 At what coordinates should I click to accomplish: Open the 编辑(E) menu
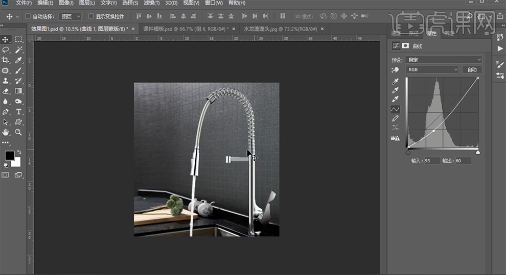45,3
